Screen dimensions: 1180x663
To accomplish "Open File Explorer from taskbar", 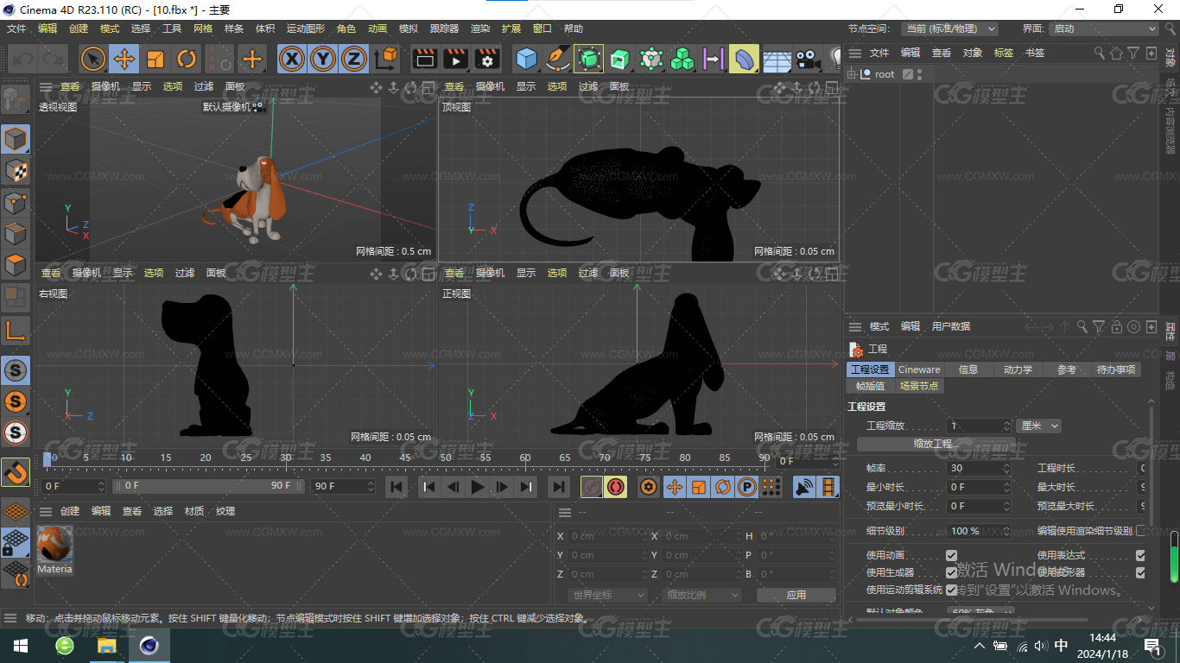I will pyautogui.click(x=106, y=646).
